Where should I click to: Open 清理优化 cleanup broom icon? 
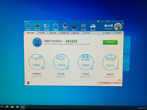74,27
